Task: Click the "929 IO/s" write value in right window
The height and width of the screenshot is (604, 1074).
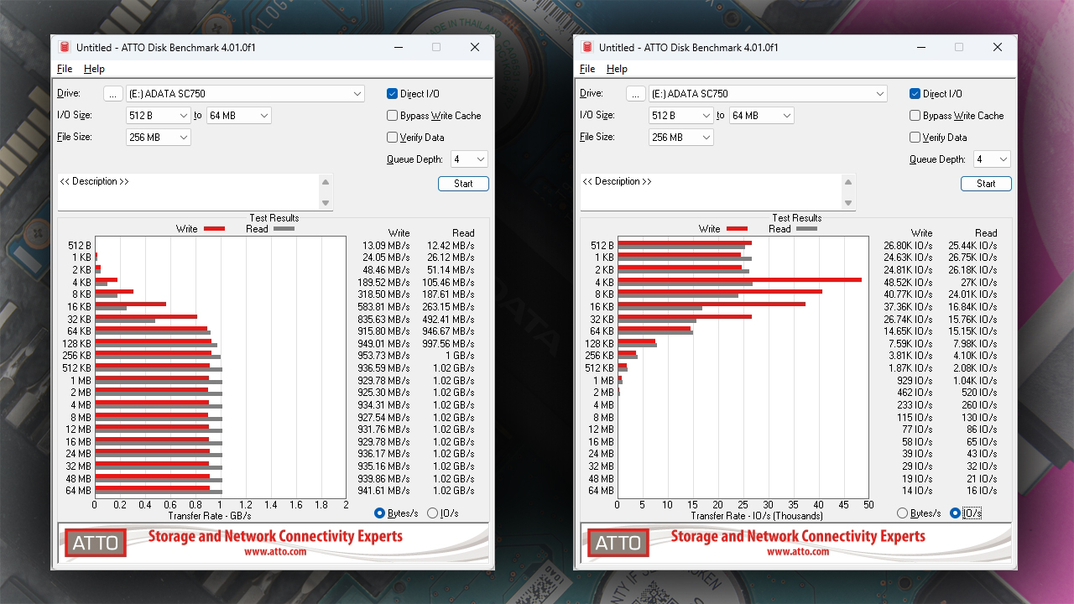Action: click(915, 381)
